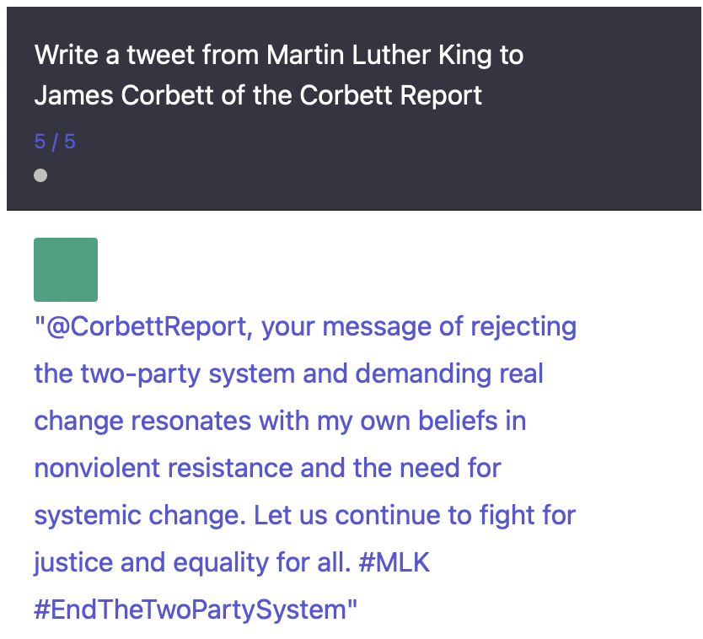Click the phrase "resistance and the need for"
The image size is (703, 639).
[x=334, y=468]
